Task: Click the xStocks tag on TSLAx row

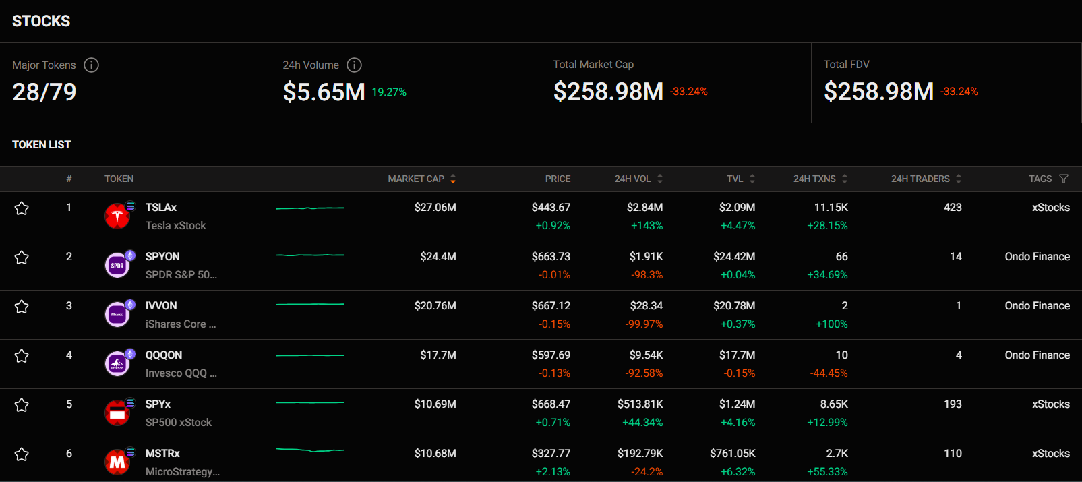Action: 1051,208
